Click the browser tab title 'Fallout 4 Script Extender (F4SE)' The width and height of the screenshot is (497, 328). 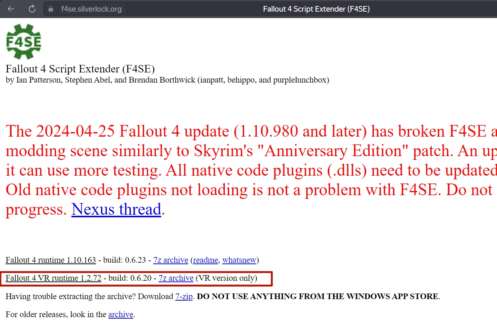[x=316, y=9]
